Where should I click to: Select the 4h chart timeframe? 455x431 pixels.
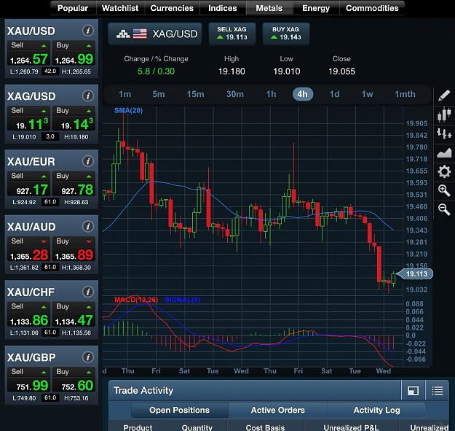pyautogui.click(x=303, y=94)
